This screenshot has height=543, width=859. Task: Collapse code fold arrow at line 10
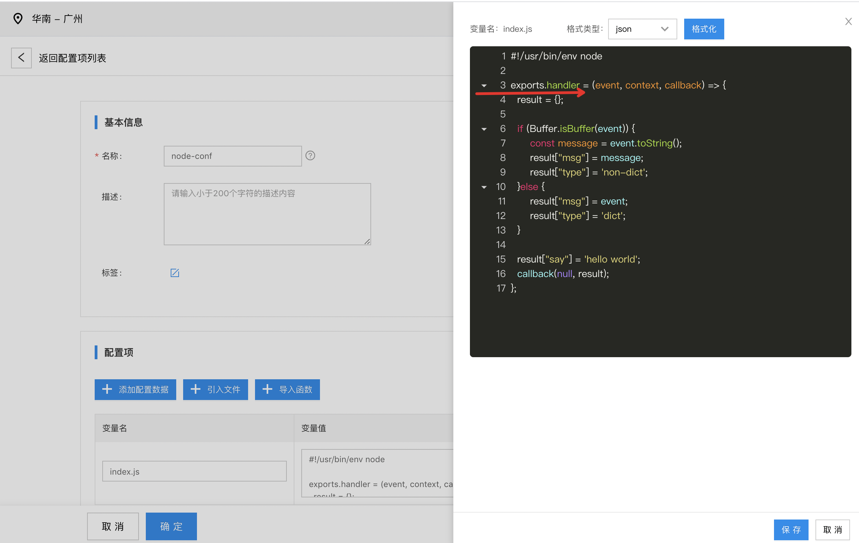[484, 187]
